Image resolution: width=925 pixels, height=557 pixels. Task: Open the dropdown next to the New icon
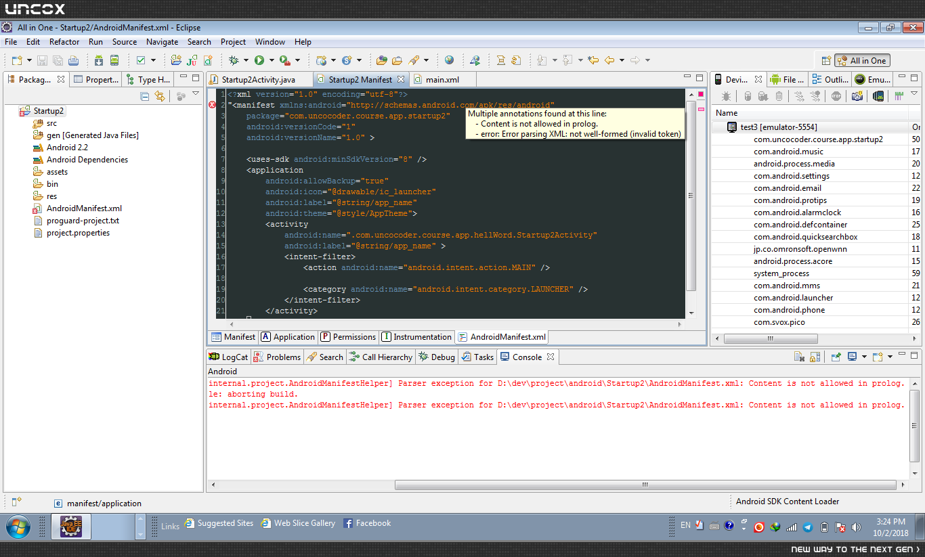29,60
